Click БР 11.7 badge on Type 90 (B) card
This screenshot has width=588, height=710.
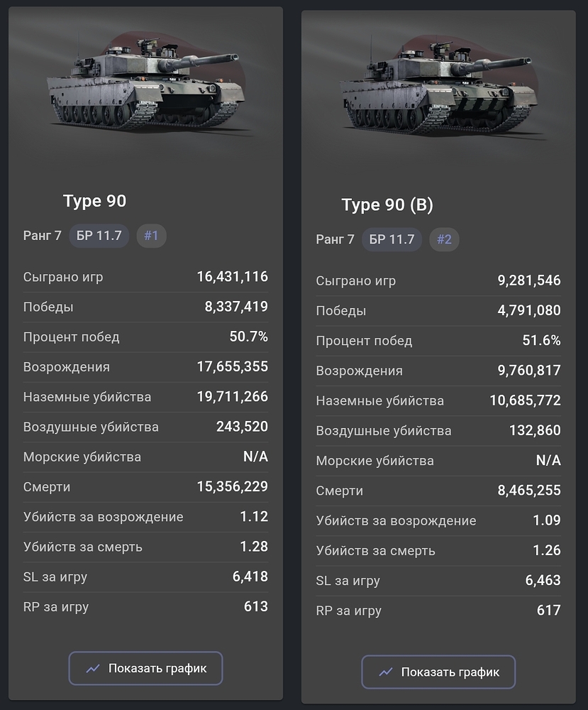coord(392,239)
